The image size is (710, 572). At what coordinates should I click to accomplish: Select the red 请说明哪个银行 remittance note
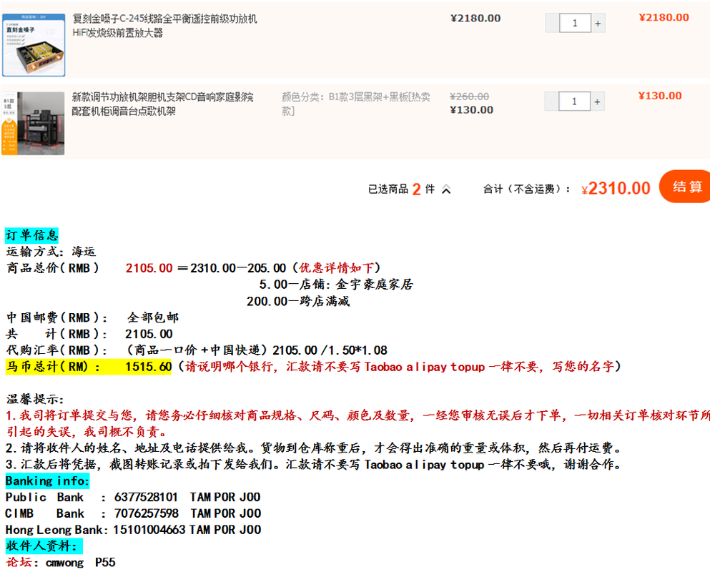(x=399, y=366)
